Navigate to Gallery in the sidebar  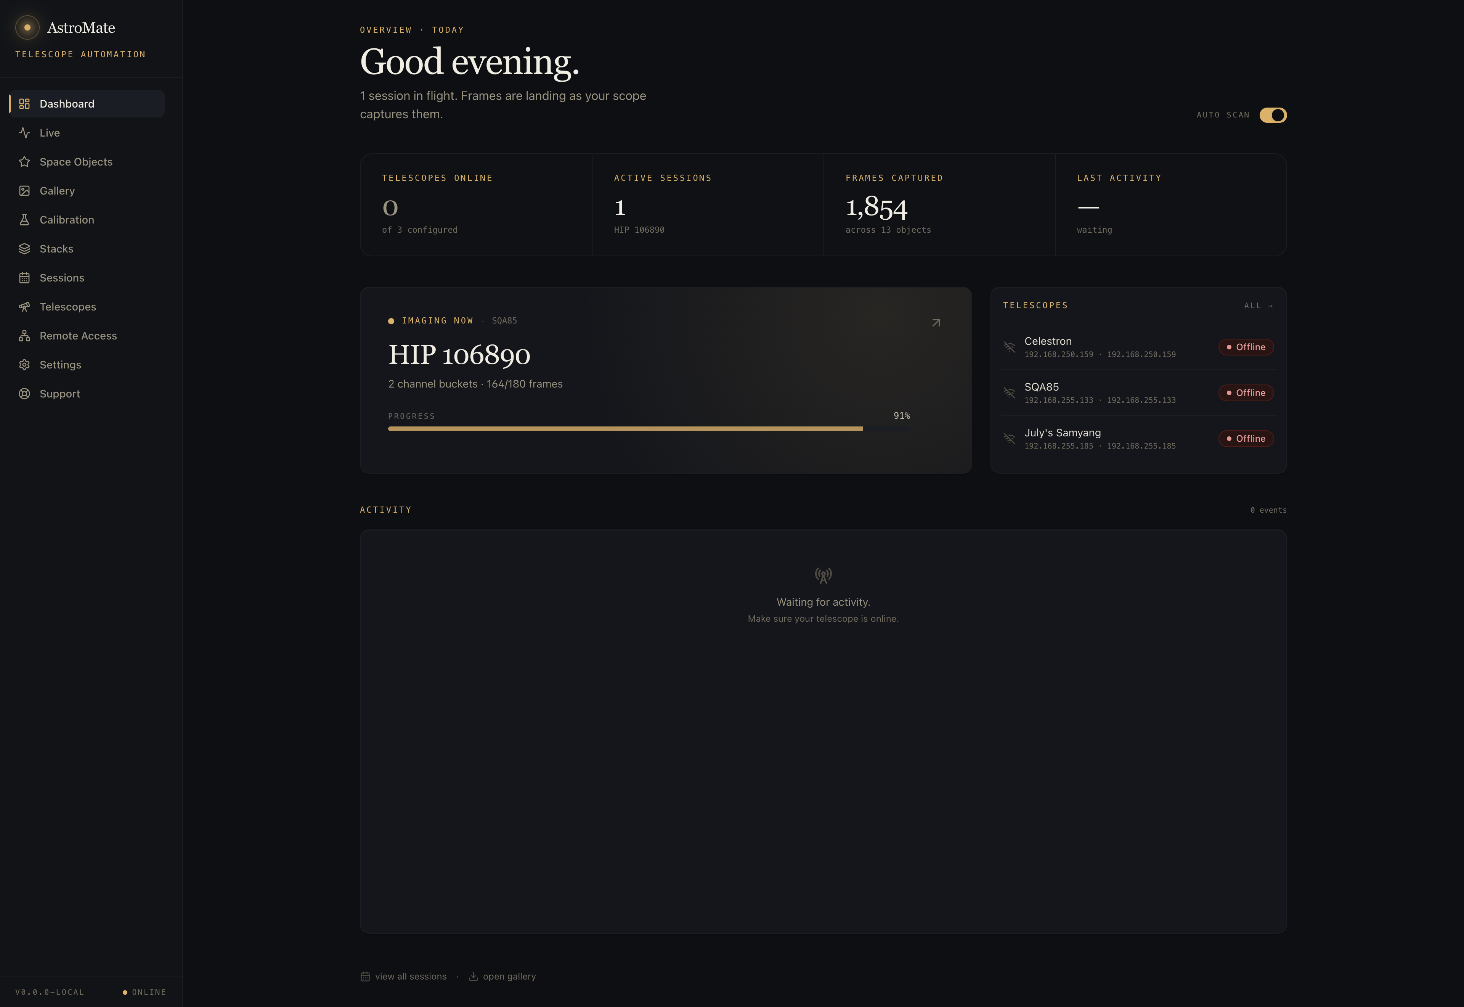[x=87, y=191]
